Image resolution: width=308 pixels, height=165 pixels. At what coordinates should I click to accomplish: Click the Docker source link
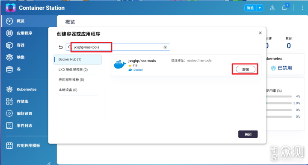tap(136, 70)
